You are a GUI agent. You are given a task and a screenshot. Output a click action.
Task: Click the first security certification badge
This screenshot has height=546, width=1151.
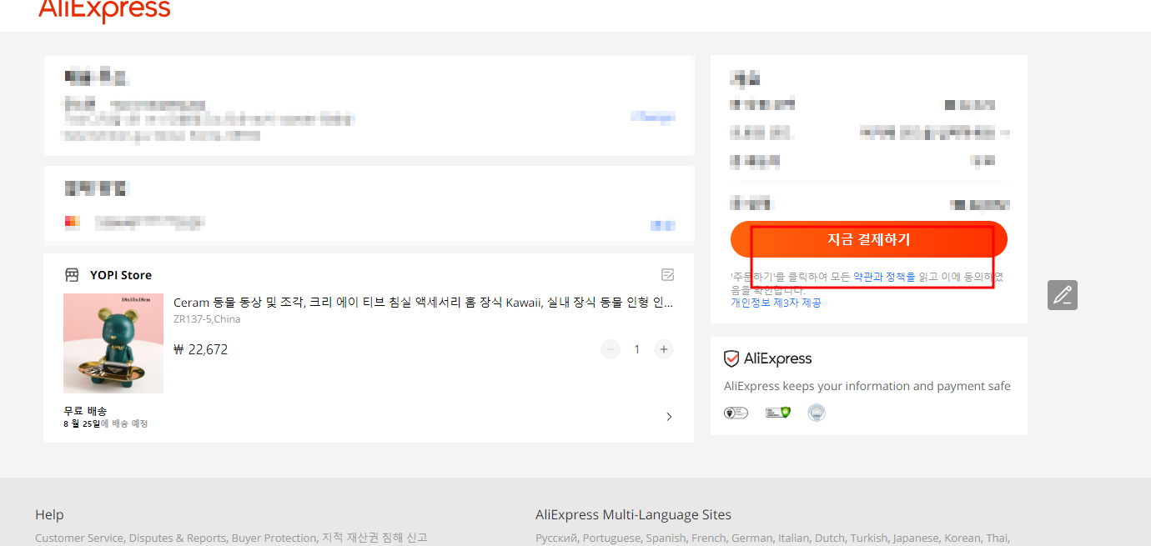point(736,413)
